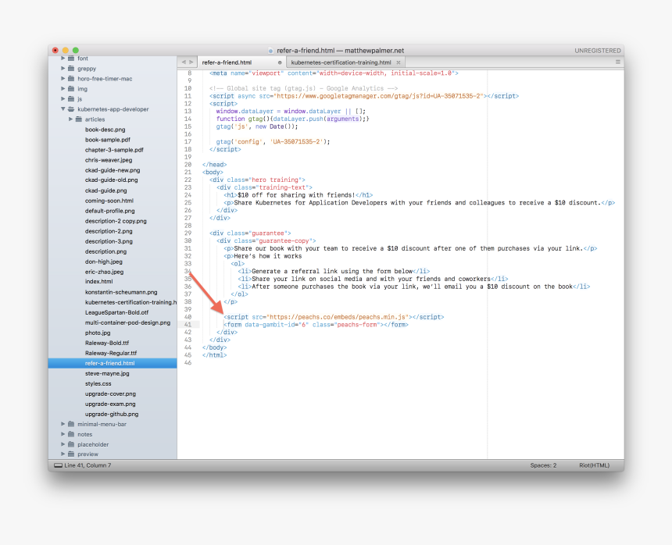Open multi-container-pod-design.png file

(x=127, y=322)
